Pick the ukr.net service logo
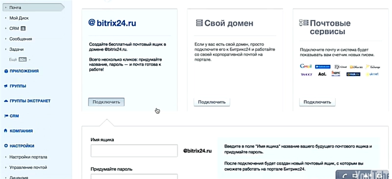The width and height of the screenshot is (392, 179). coord(372,74)
